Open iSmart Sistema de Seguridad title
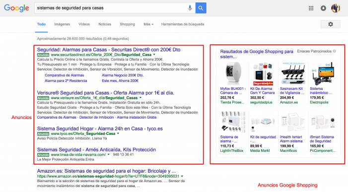 322,139
